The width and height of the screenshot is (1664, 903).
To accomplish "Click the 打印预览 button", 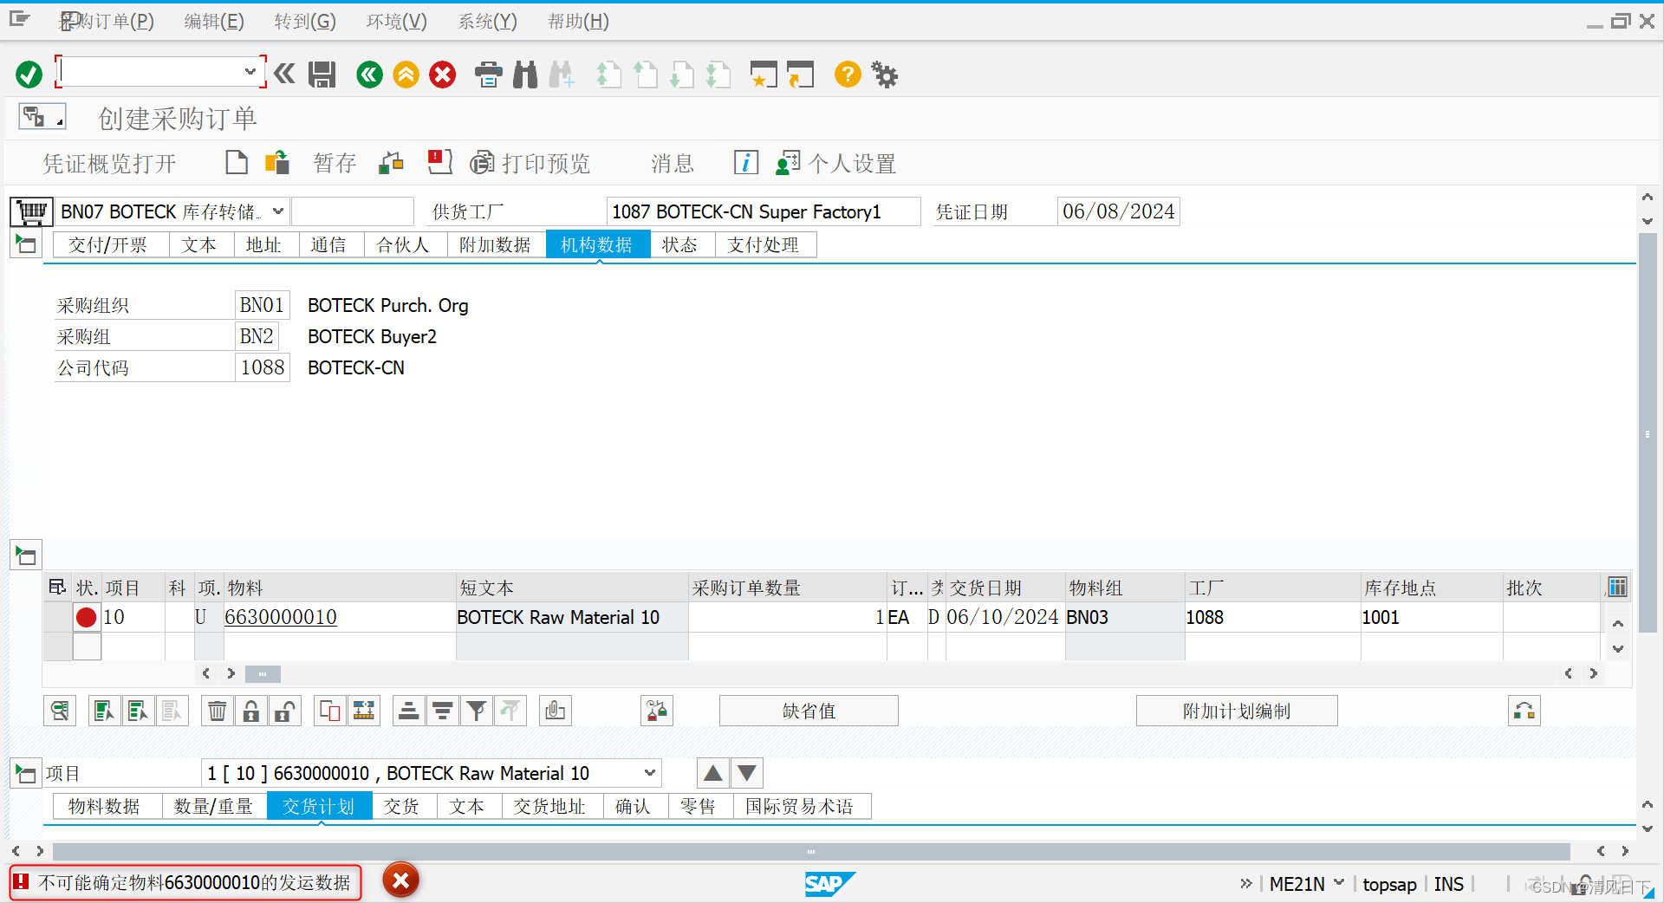I will point(531,163).
